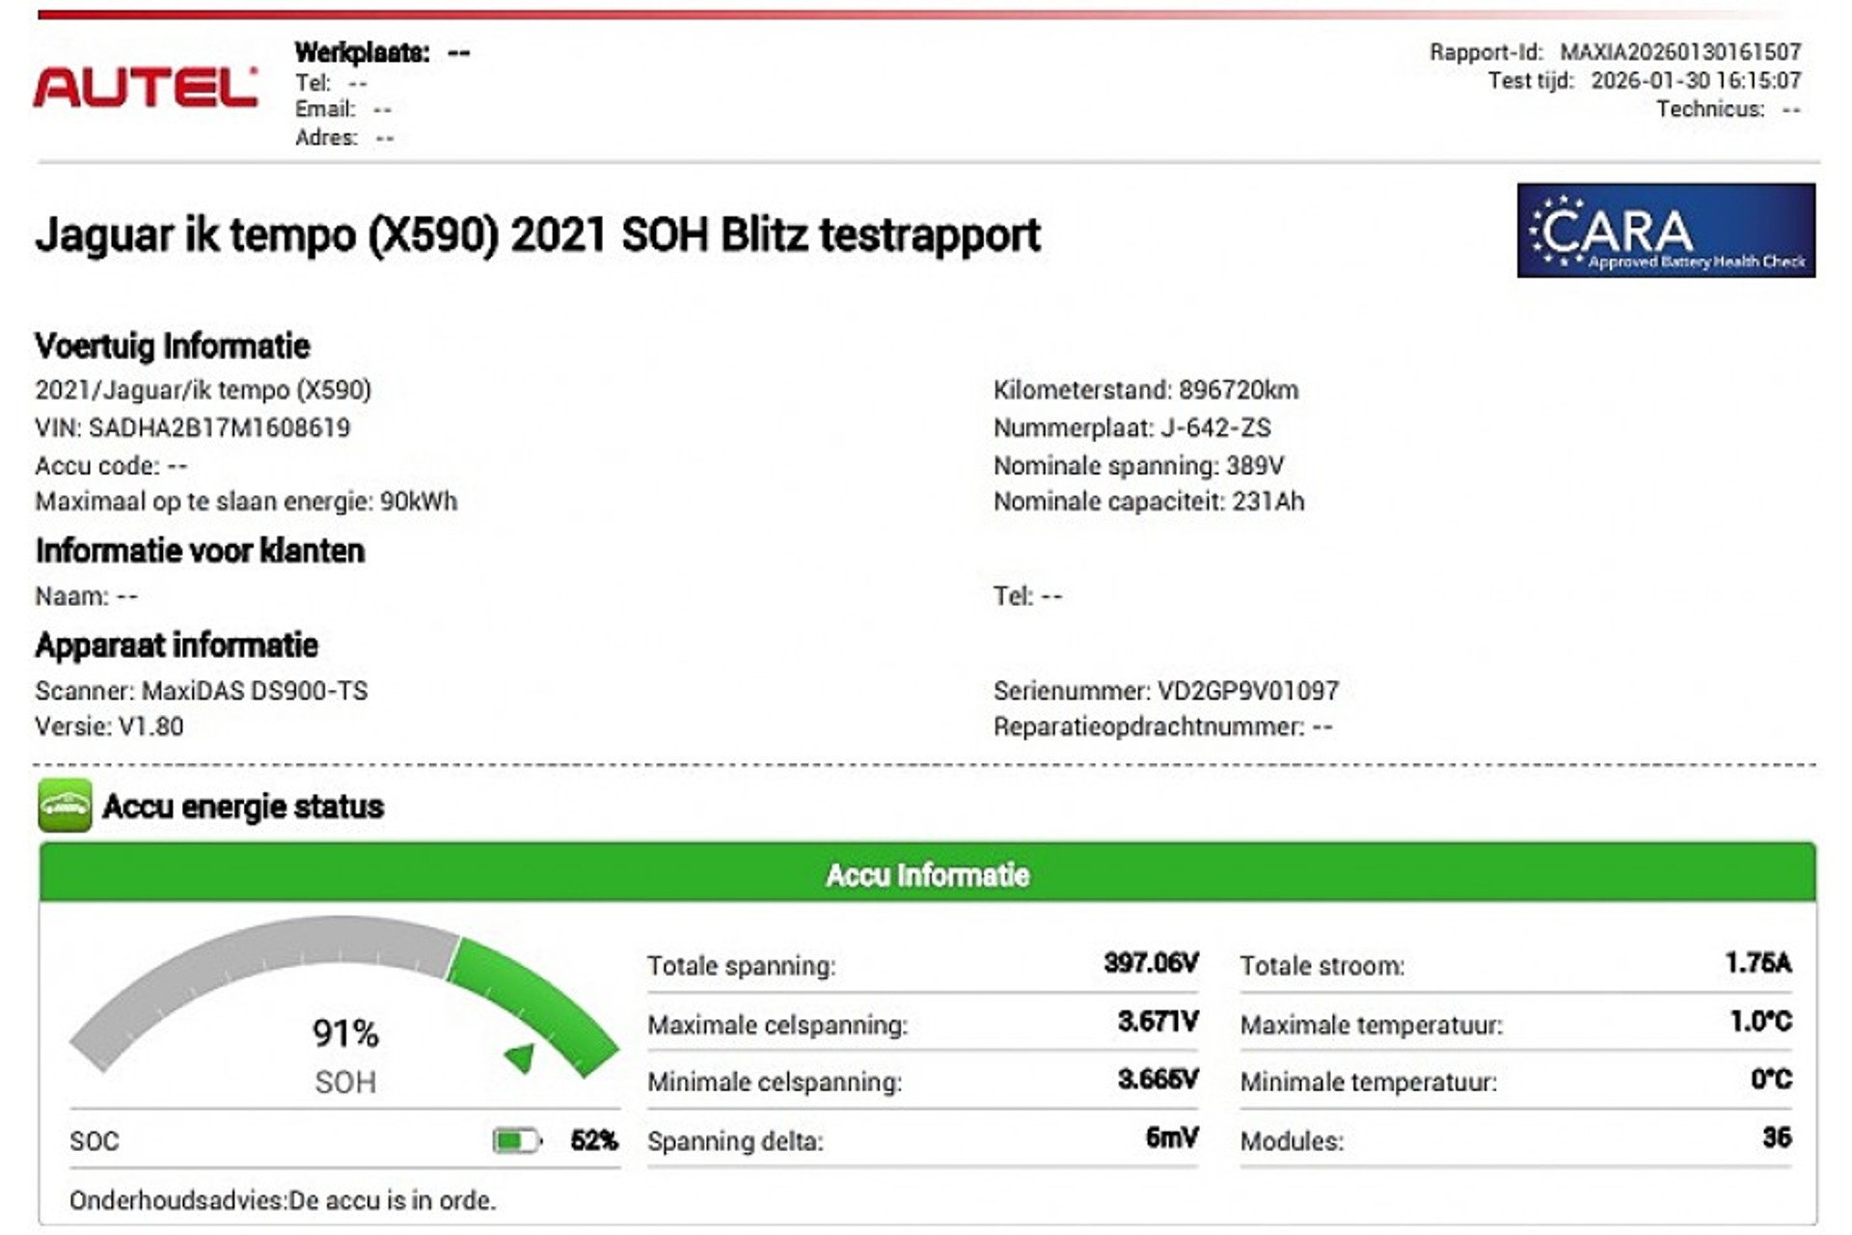Click the SOC 52% percentage
The width and height of the screenshot is (1852, 1235).
click(x=593, y=1140)
